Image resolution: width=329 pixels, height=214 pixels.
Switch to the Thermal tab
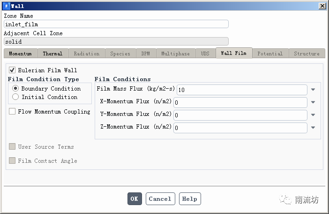coord(52,53)
